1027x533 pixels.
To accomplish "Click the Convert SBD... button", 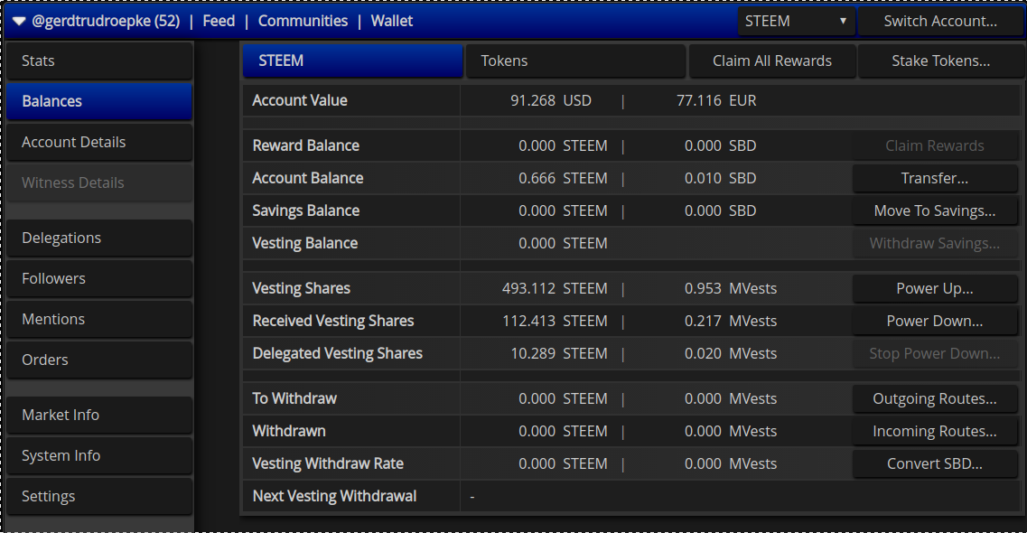I will tap(935, 463).
